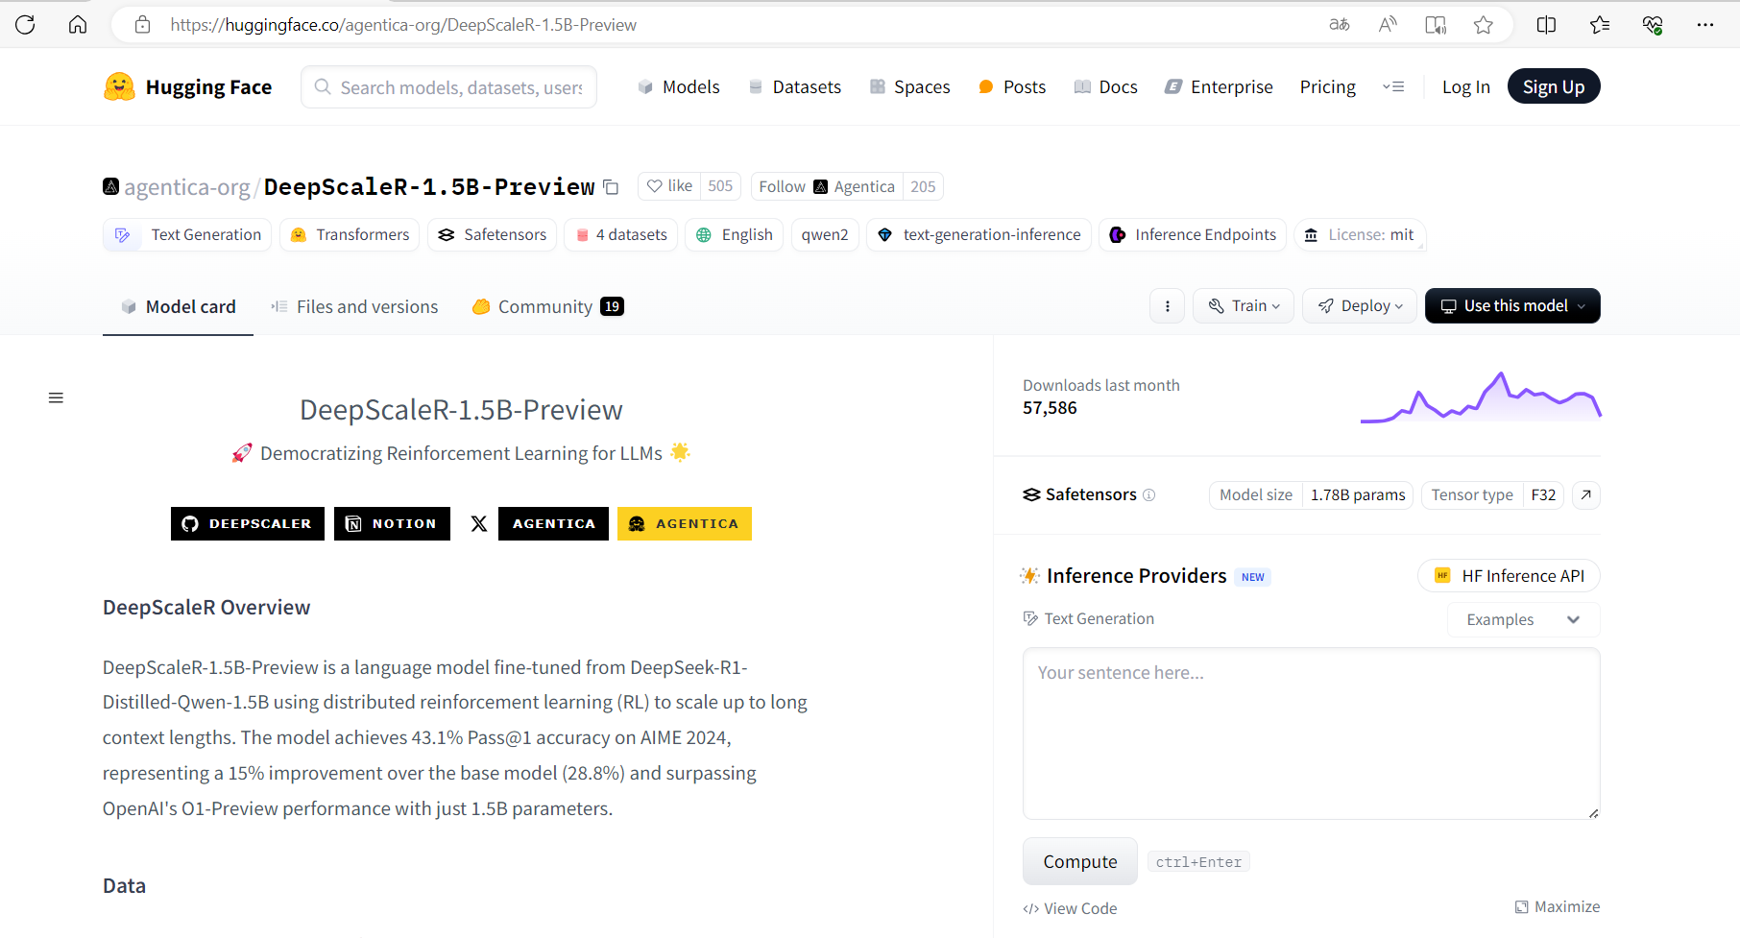1740x938 pixels.
Task: Open the three-dot more options button
Action: 1167,306
